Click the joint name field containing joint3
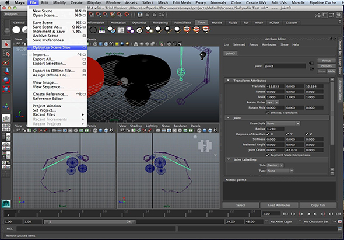 tap(285, 66)
